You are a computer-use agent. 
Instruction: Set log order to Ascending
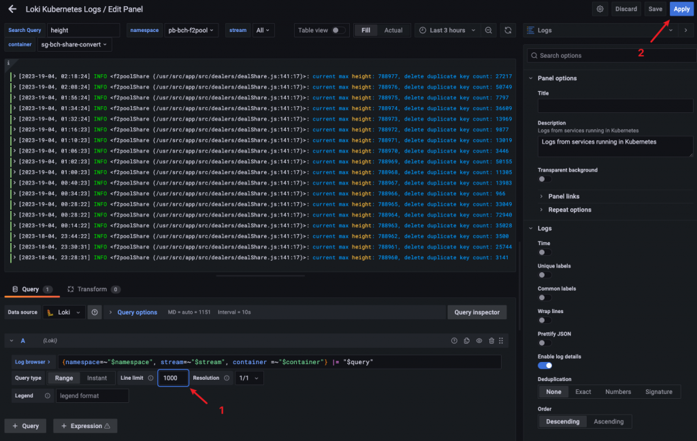point(609,421)
